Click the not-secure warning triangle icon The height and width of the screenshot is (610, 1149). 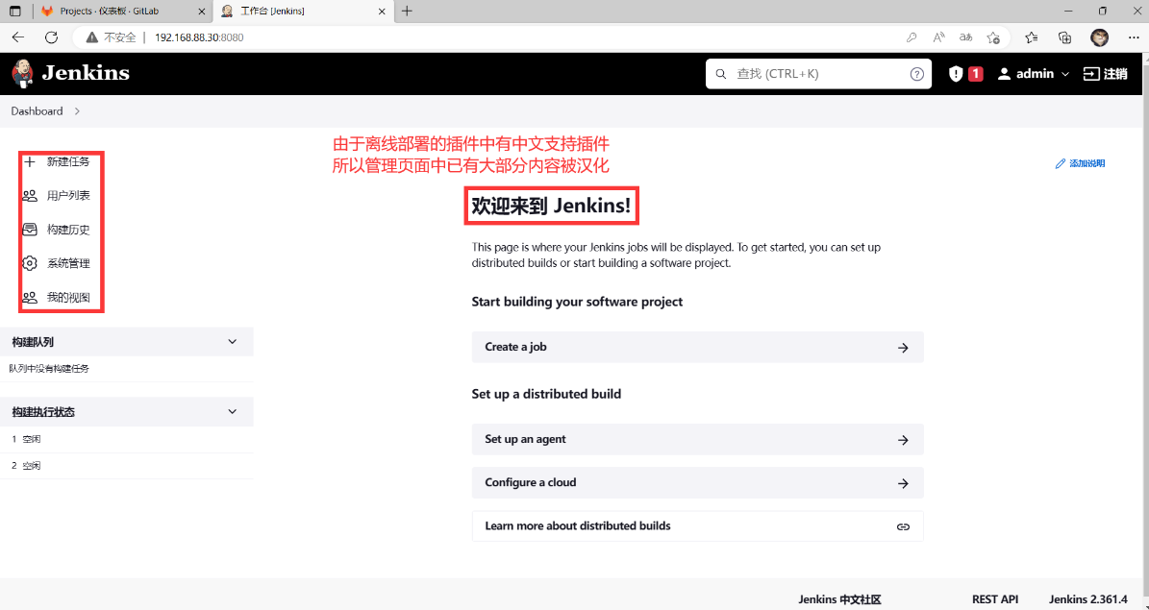91,37
